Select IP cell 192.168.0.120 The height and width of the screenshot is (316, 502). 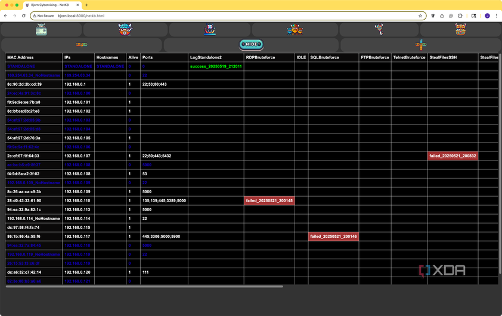(79, 272)
